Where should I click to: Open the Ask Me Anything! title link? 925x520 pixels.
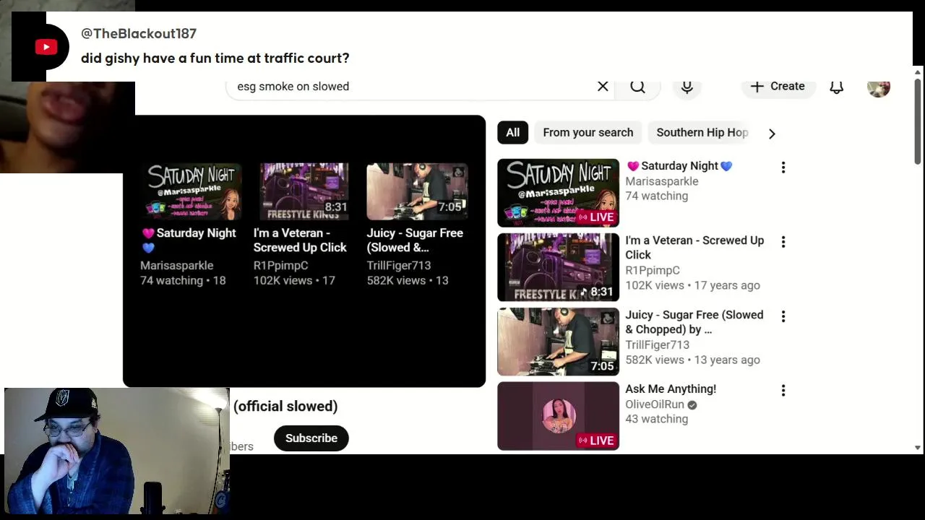coord(671,389)
